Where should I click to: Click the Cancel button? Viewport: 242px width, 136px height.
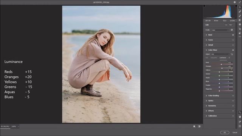point(235,133)
